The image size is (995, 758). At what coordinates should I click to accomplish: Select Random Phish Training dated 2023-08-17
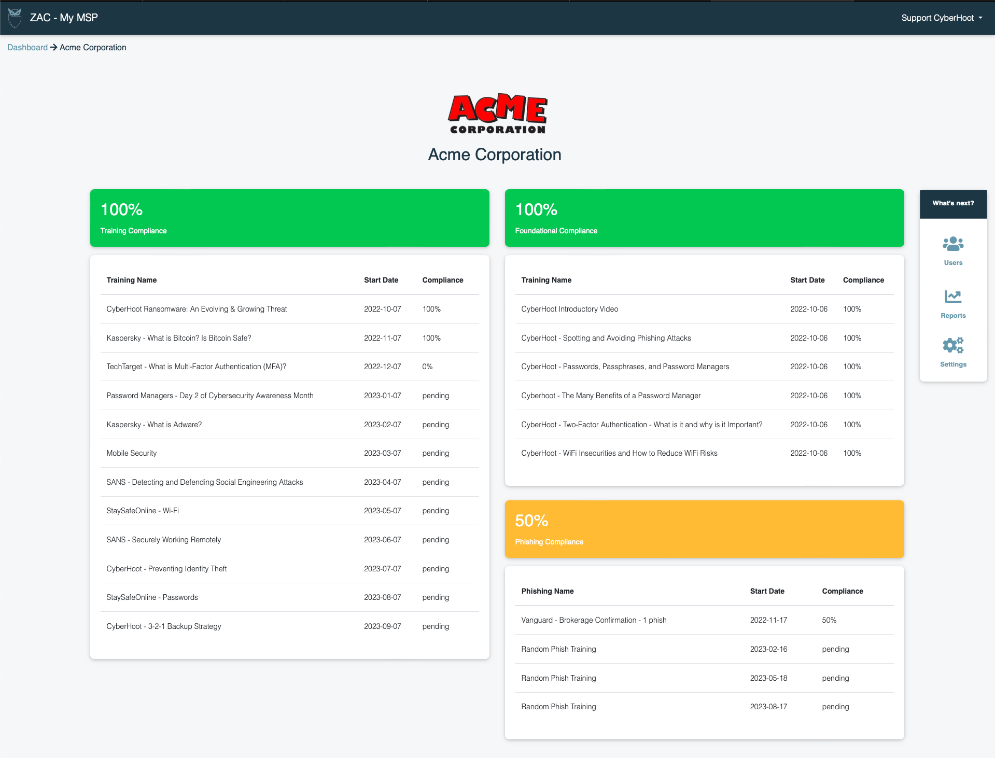(704, 707)
